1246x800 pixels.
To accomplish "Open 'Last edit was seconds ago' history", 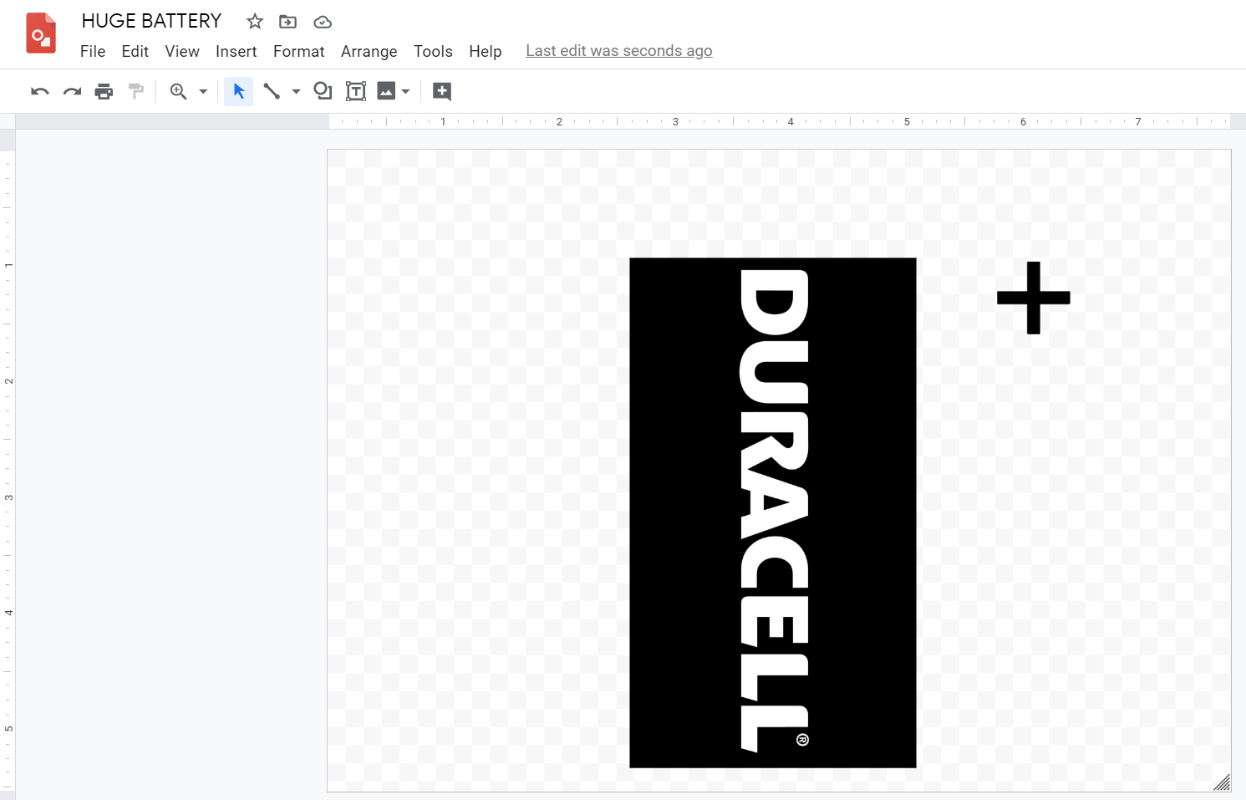I will [619, 51].
